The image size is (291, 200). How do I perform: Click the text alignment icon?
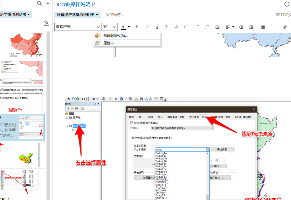coord(228,27)
